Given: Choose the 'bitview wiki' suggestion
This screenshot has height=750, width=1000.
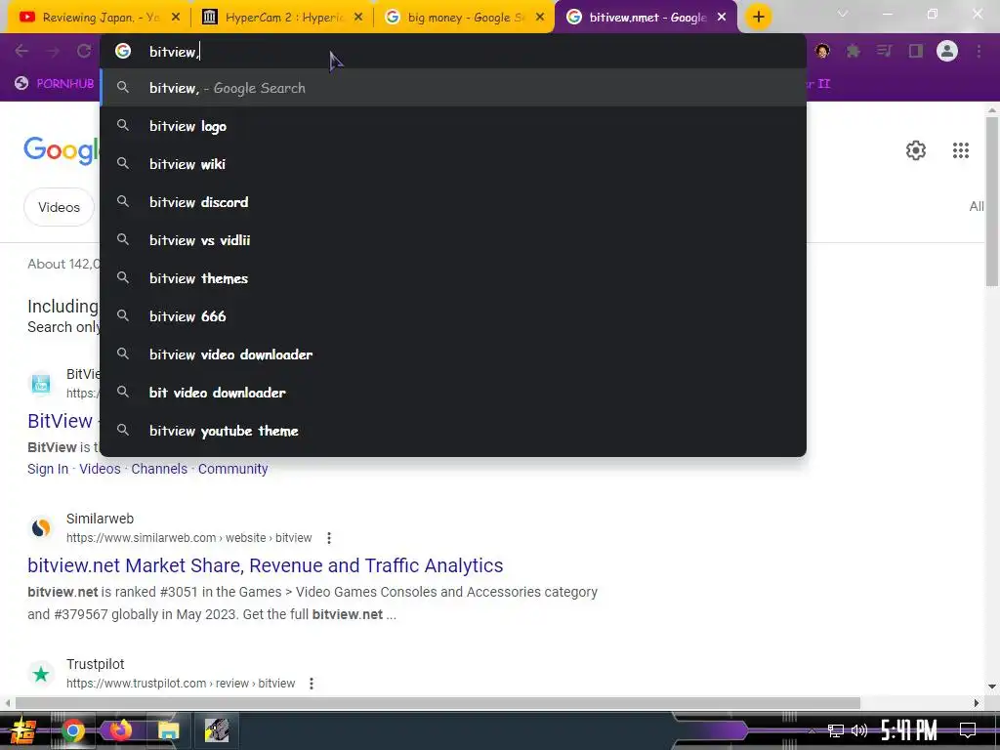Looking at the screenshot, I should [453, 164].
